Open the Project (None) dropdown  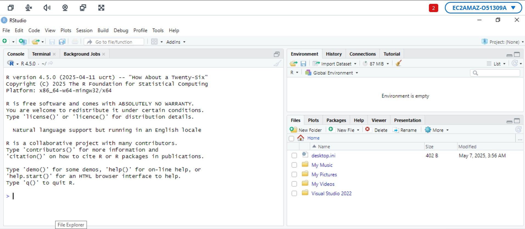[x=502, y=42]
